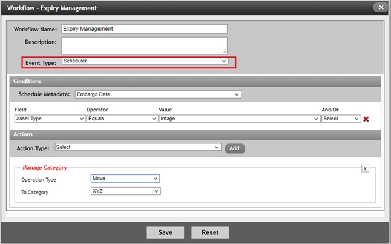Viewport: 391px width, 244px height.
Task: Click the Operation Type label
Action: (x=39, y=180)
